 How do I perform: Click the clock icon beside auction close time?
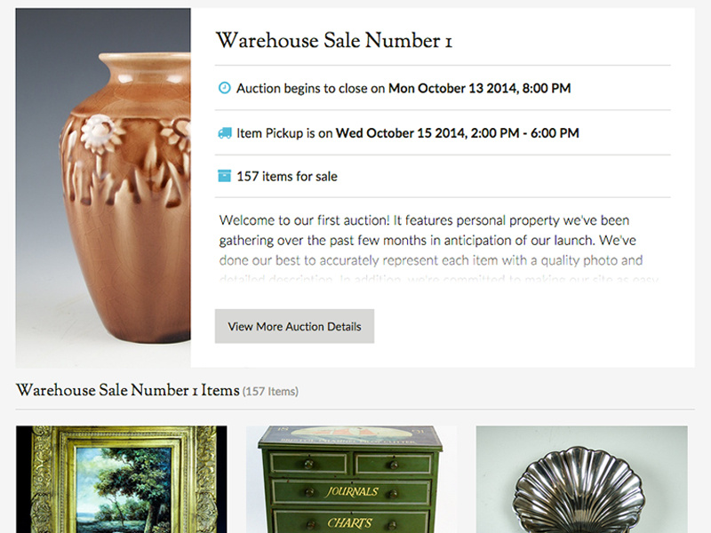point(225,87)
